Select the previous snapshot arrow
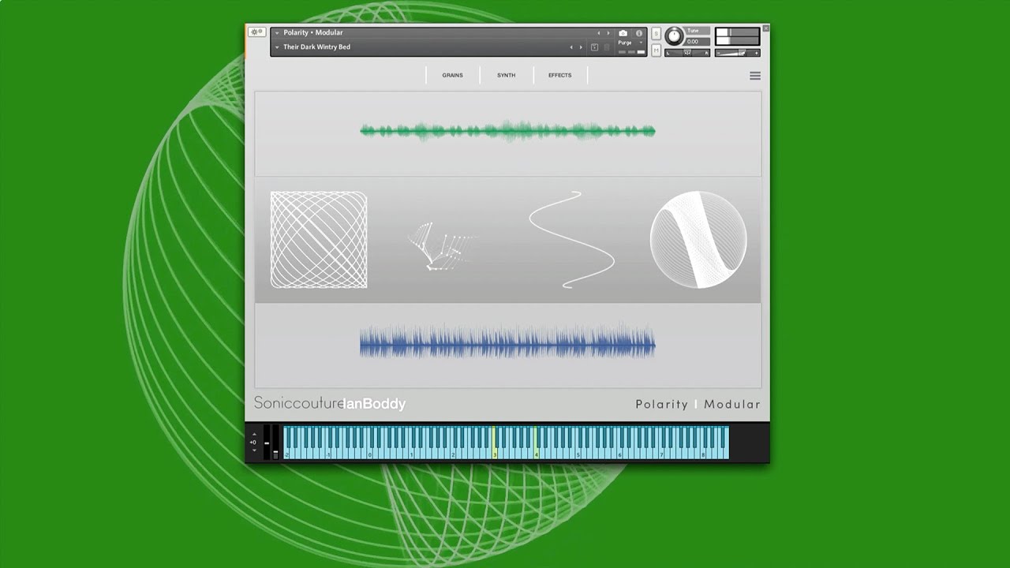Image resolution: width=1010 pixels, height=568 pixels. [x=571, y=47]
